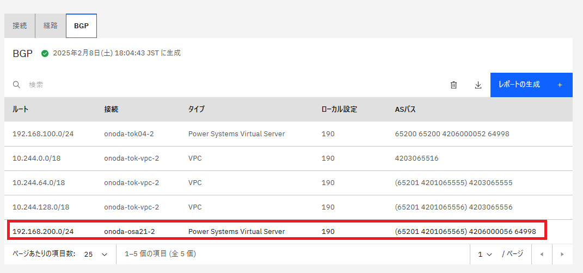Focus the 検索 search field
The width and height of the screenshot is (583, 273).
[x=223, y=85]
